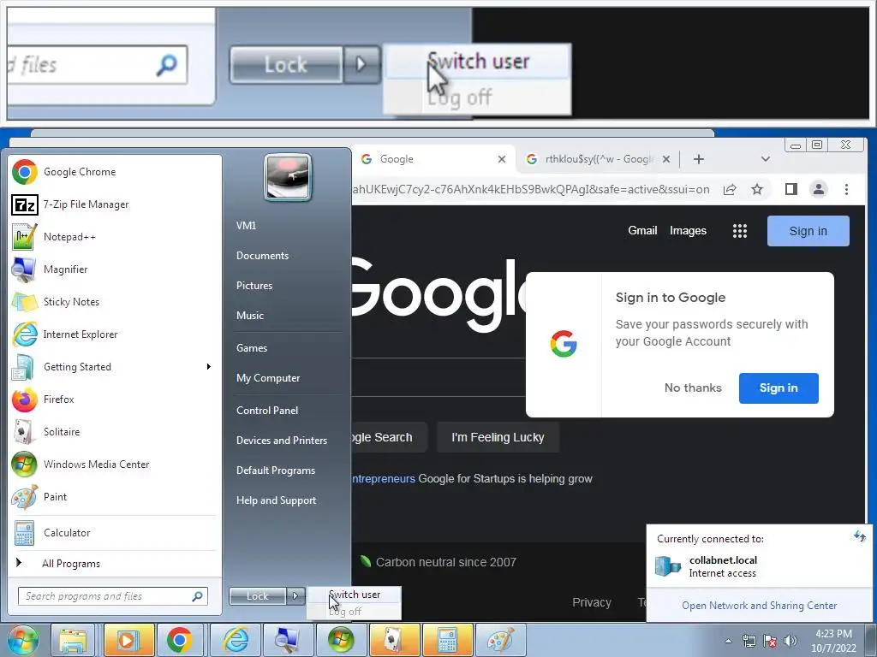Switch to Chrome on the taskbar
The image size is (877, 657).
(x=180, y=640)
